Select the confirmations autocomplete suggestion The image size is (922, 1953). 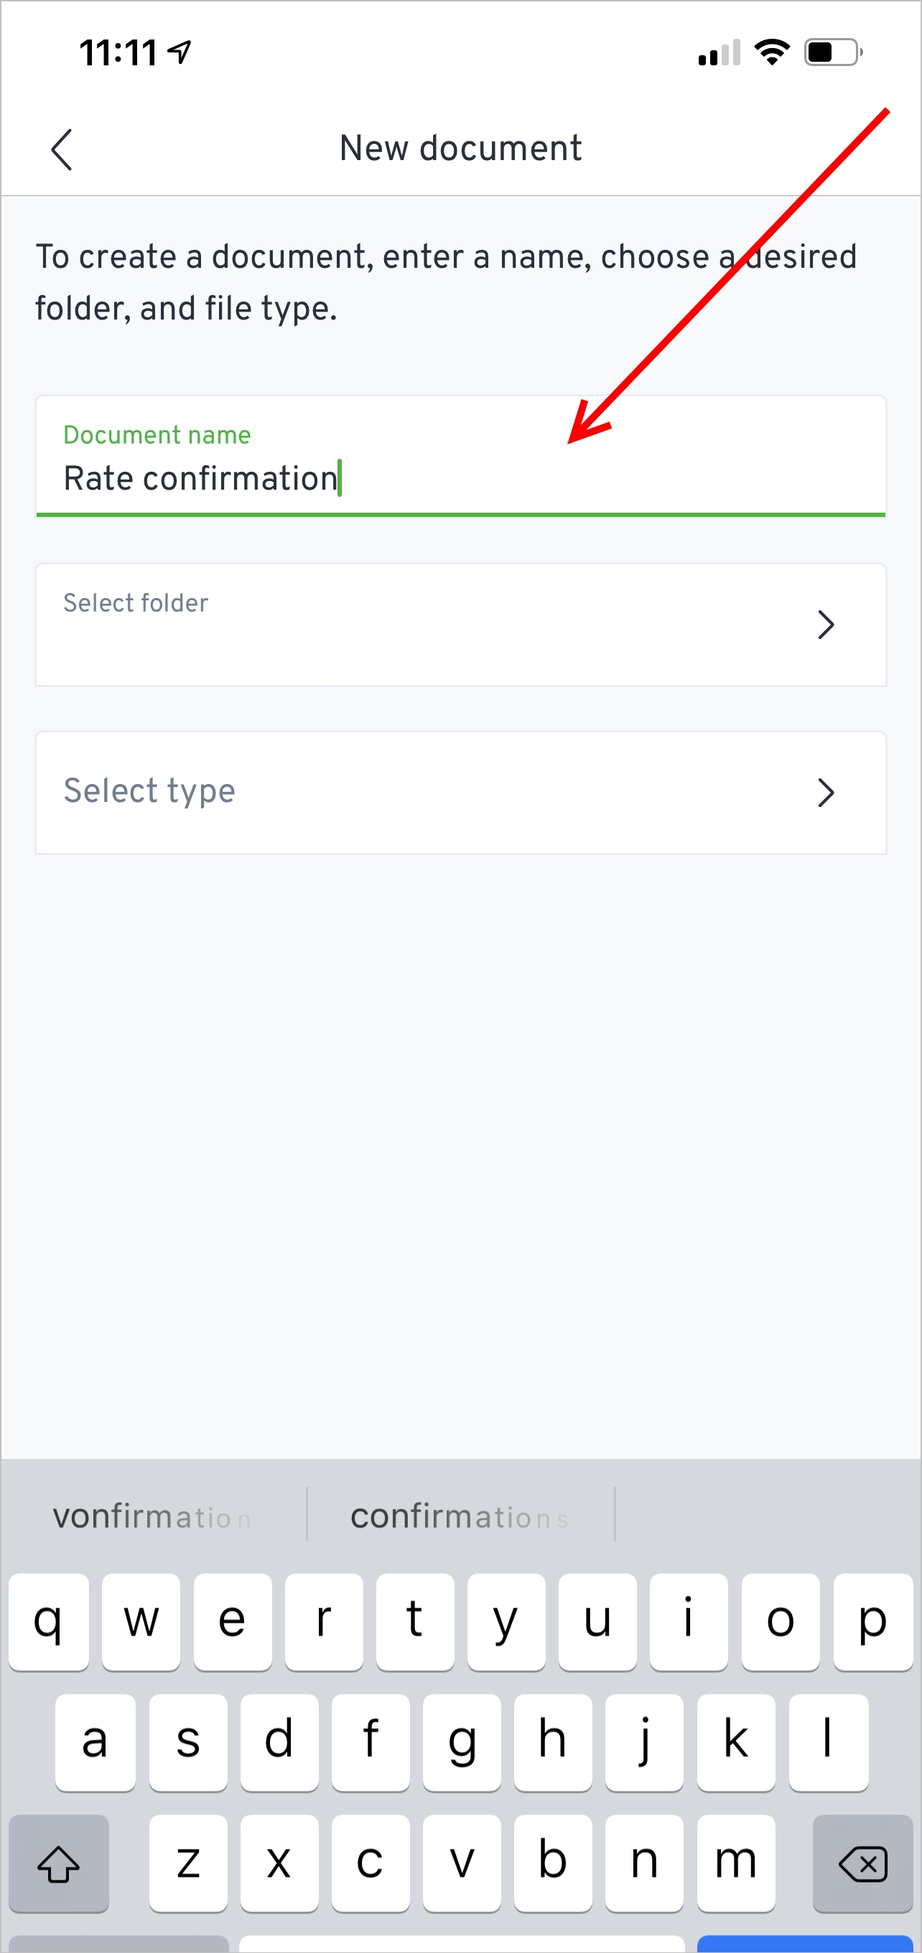460,1516
